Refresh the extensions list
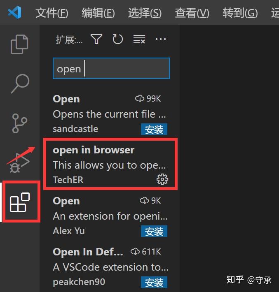279x292 pixels. pos(118,39)
